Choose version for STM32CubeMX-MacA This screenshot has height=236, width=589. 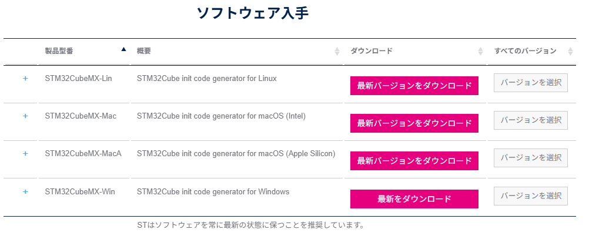(531, 158)
